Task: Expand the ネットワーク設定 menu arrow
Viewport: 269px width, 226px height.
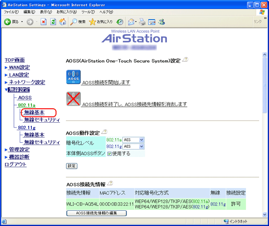Action: coord(6,82)
